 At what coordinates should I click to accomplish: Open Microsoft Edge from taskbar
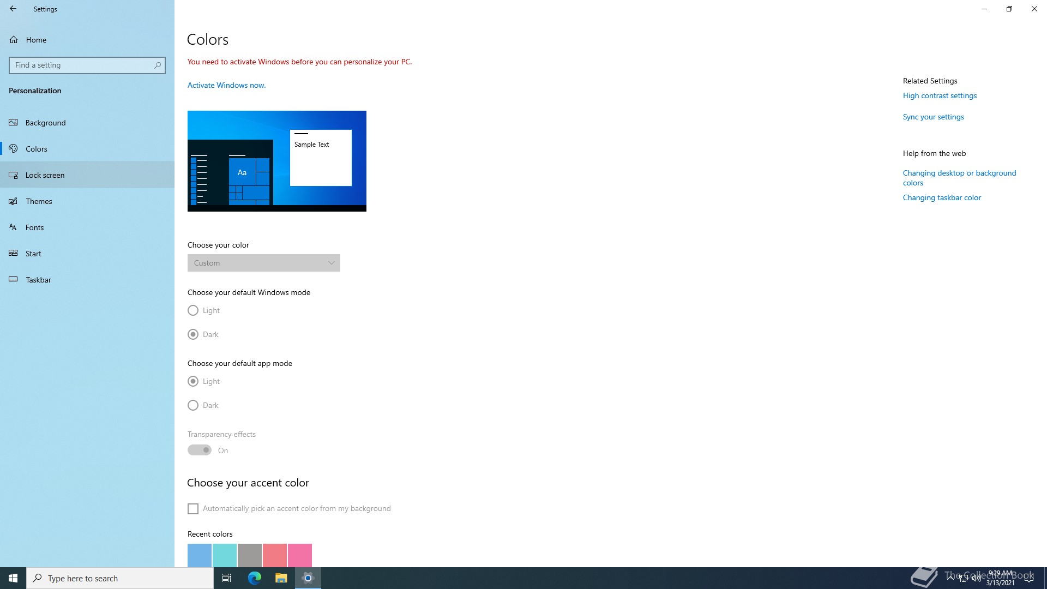click(254, 578)
